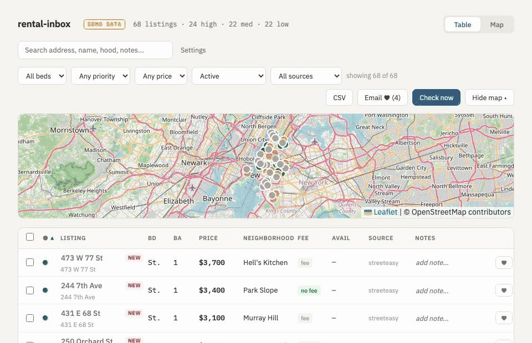Open the All sources dropdown

click(x=306, y=76)
